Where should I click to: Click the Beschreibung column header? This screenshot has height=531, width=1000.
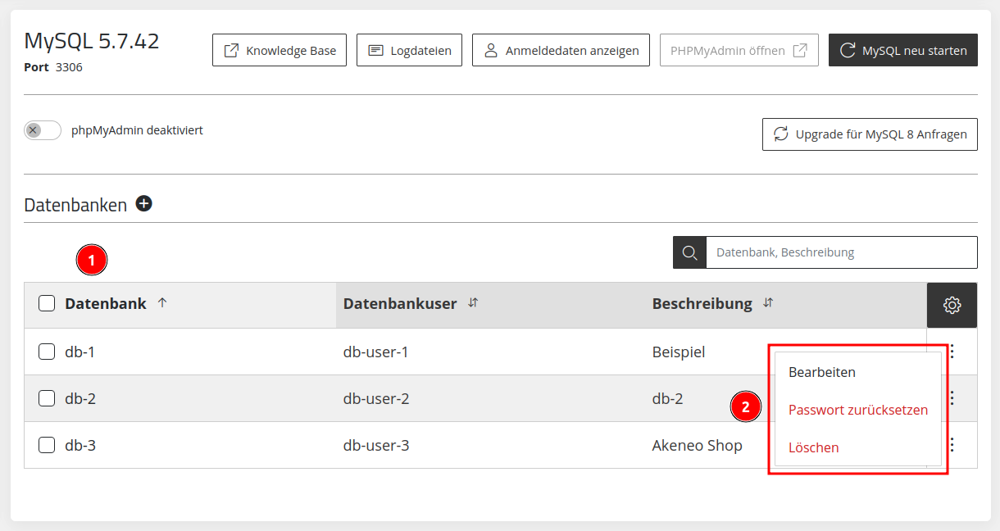[702, 303]
